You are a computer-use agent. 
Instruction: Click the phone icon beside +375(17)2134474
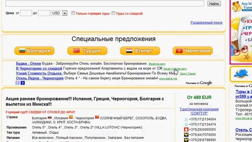pyautogui.click(x=186, y=125)
